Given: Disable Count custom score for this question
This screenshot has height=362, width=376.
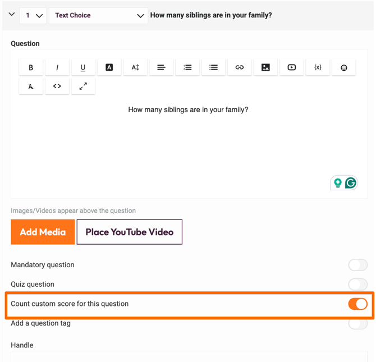Looking at the screenshot, I should 358,304.
